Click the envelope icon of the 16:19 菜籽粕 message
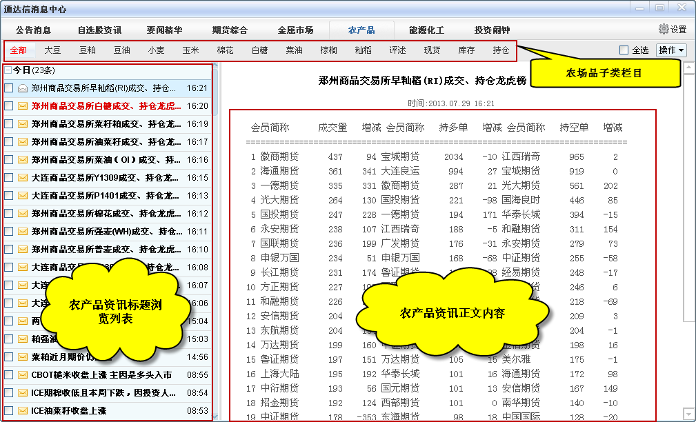The width and height of the screenshot is (696, 422). pyautogui.click(x=23, y=124)
